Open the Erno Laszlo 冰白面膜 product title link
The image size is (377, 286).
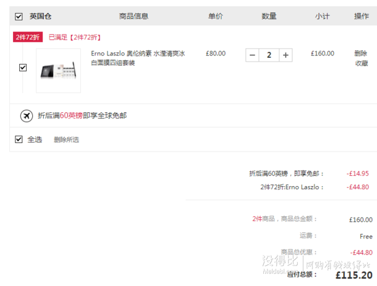[x=138, y=58]
